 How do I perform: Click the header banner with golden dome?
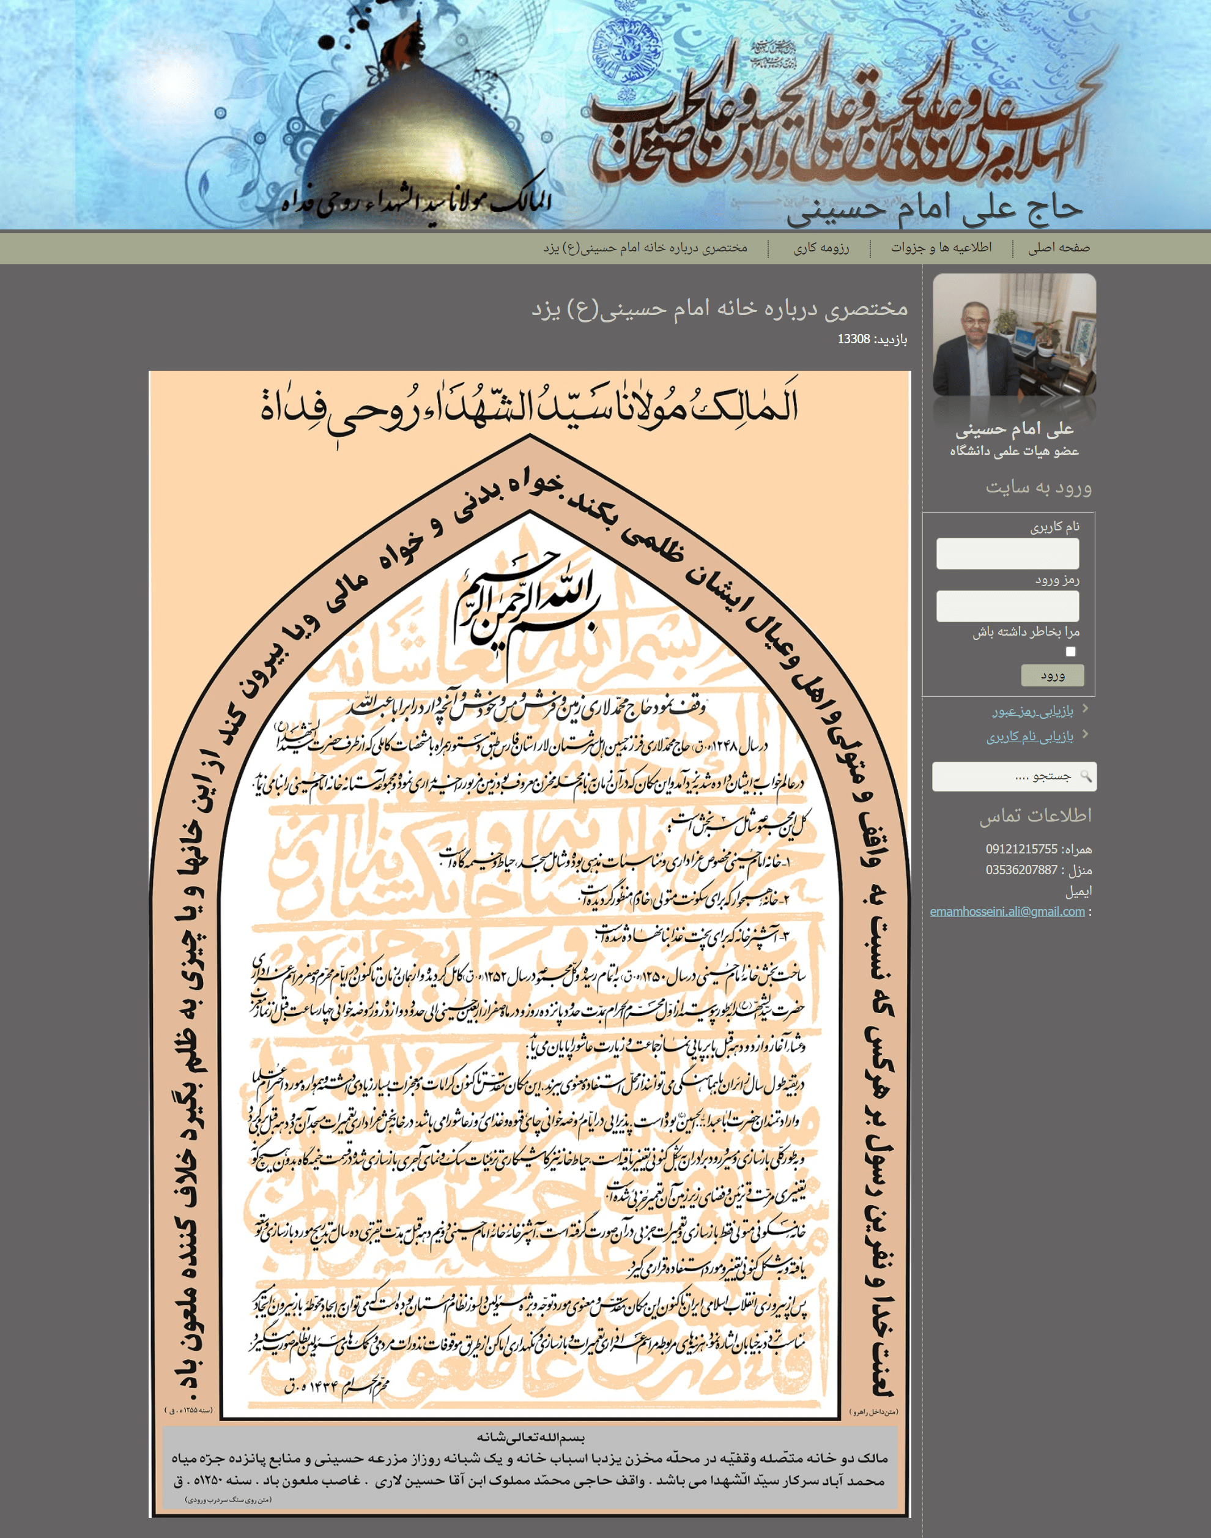pos(605,114)
